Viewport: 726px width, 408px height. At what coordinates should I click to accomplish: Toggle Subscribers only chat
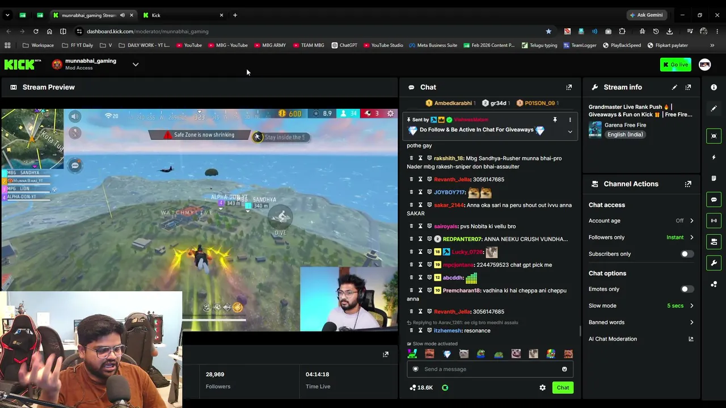click(686, 254)
